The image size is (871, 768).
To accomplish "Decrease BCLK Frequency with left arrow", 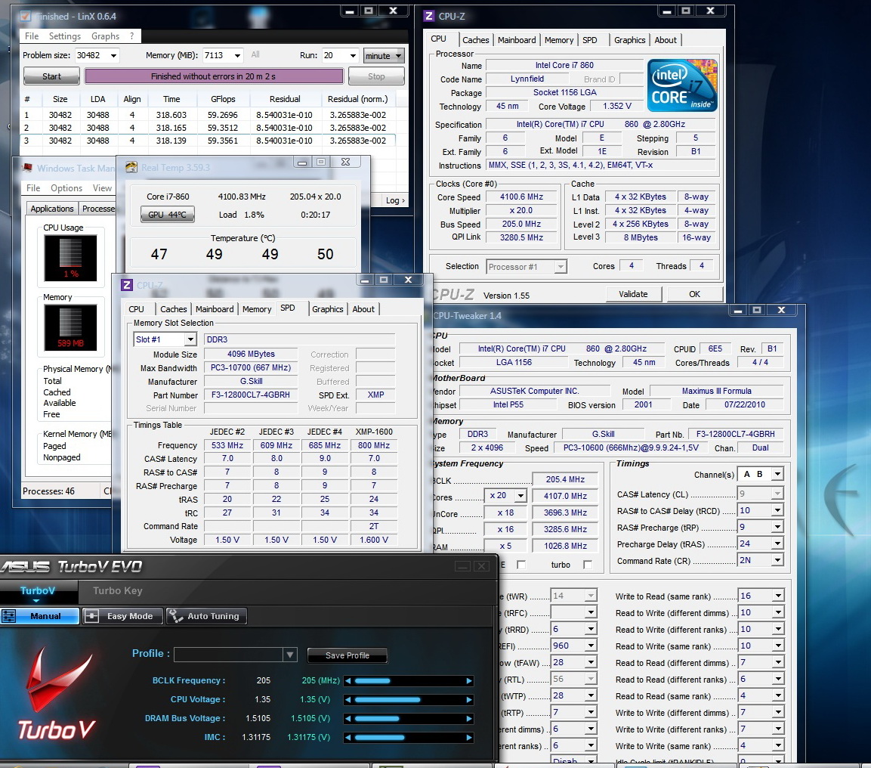I will [x=348, y=681].
